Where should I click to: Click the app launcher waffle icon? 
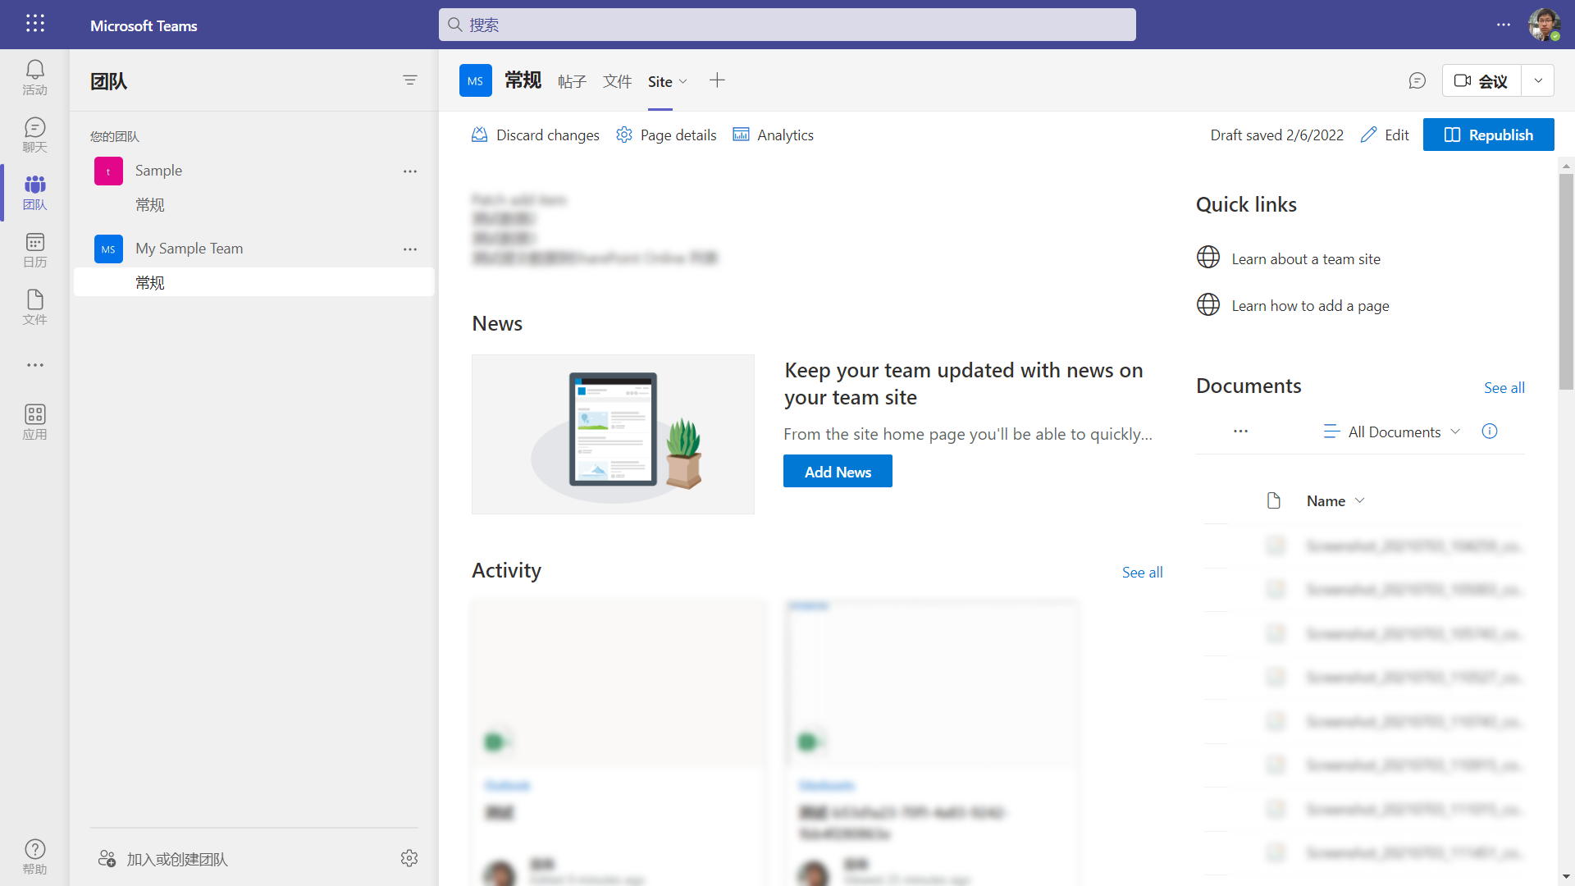click(x=34, y=24)
